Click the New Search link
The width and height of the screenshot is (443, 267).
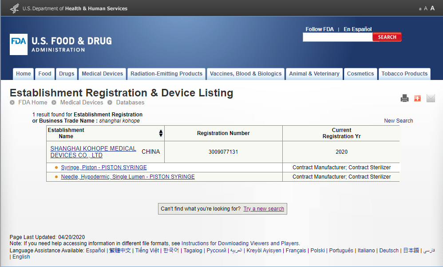[x=398, y=121]
